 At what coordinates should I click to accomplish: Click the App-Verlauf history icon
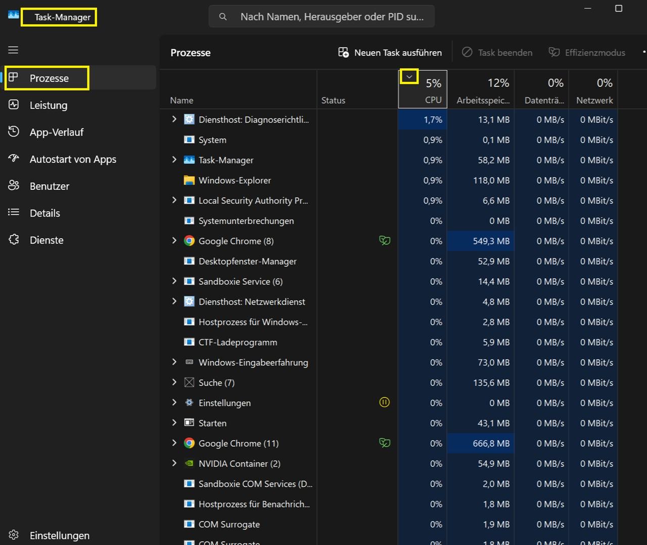14,132
